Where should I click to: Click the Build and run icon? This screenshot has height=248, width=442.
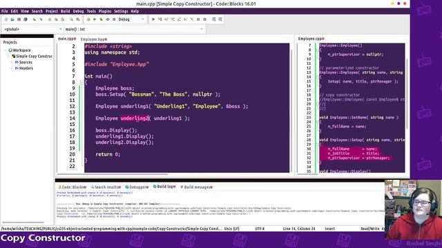pyautogui.click(x=102, y=19)
